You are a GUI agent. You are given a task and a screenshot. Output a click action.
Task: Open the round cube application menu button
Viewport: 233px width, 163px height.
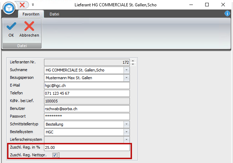[x=9, y=8]
